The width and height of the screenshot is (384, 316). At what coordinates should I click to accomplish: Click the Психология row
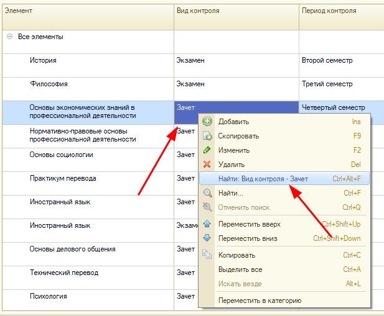click(x=49, y=296)
